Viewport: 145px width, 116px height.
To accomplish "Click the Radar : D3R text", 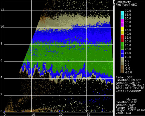I will pos(124,77).
